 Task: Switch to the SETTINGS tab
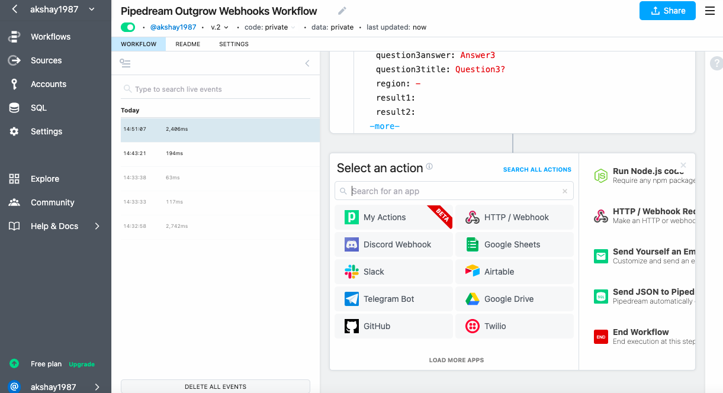234,44
